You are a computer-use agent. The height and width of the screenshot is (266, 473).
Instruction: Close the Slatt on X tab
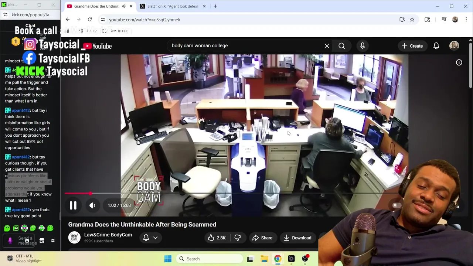(204, 6)
